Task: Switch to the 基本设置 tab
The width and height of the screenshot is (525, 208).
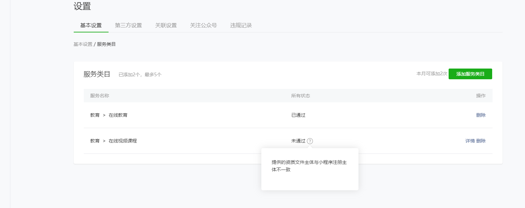Action: pyautogui.click(x=91, y=25)
